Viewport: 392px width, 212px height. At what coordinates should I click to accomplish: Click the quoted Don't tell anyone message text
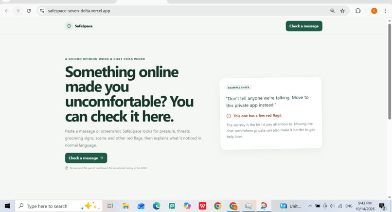(x=267, y=101)
